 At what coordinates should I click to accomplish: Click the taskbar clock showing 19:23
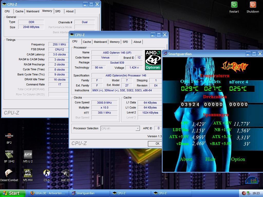click(256, 193)
